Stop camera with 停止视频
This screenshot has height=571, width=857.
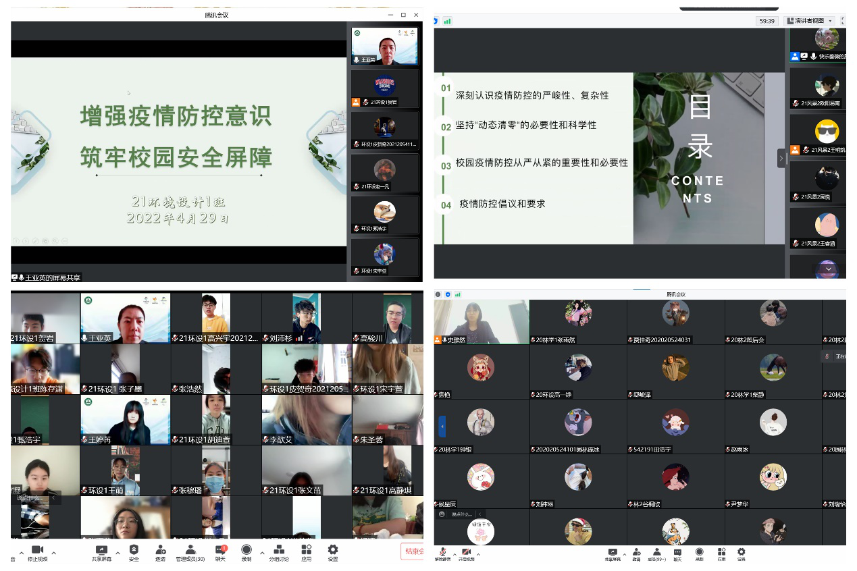point(37,553)
